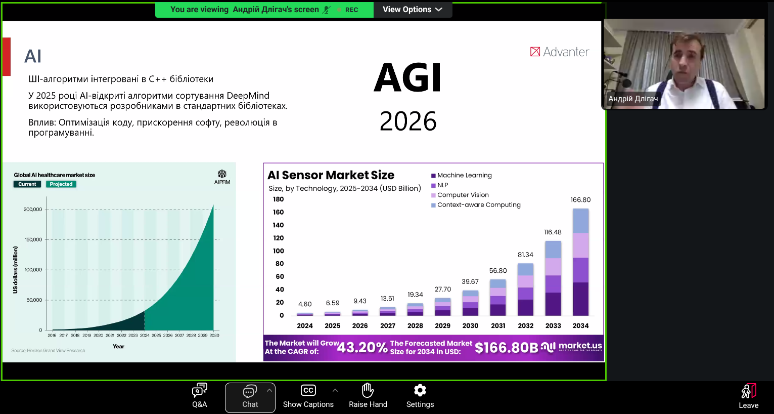Image resolution: width=774 pixels, height=414 pixels.
Task: Click the Advanter logo on the slide
Action: [x=560, y=52]
